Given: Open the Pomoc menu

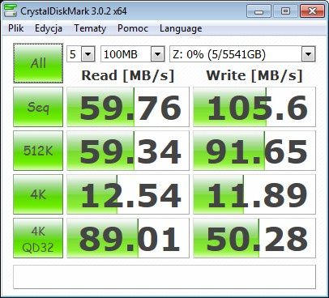Looking at the screenshot, I should tap(133, 28).
